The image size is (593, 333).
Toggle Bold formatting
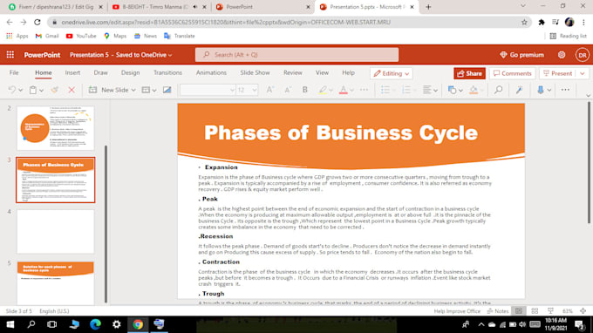305,90
